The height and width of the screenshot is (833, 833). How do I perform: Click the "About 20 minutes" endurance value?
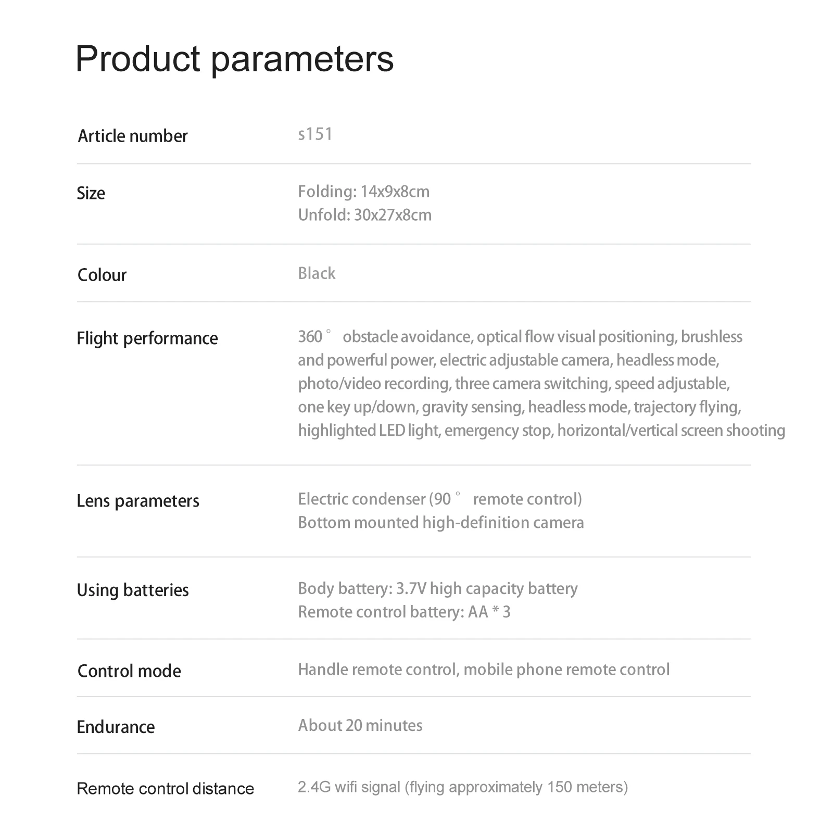pyautogui.click(x=360, y=725)
